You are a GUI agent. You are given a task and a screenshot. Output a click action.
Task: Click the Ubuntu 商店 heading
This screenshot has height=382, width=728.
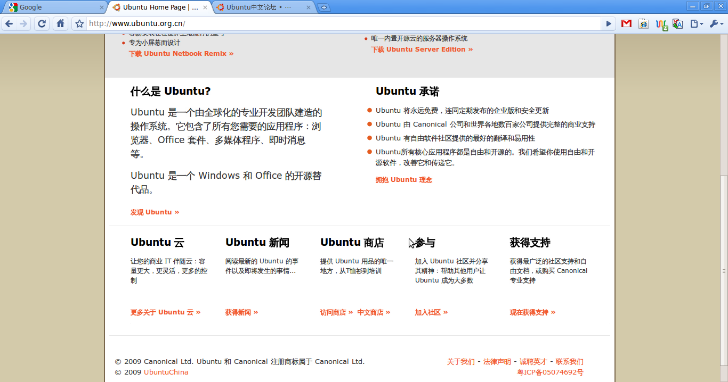352,243
